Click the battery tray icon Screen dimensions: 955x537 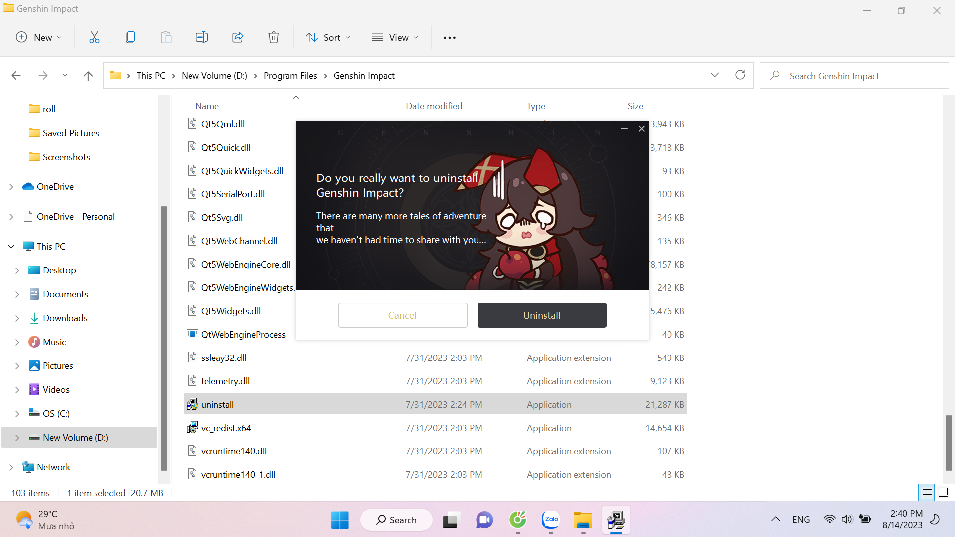tap(865, 520)
